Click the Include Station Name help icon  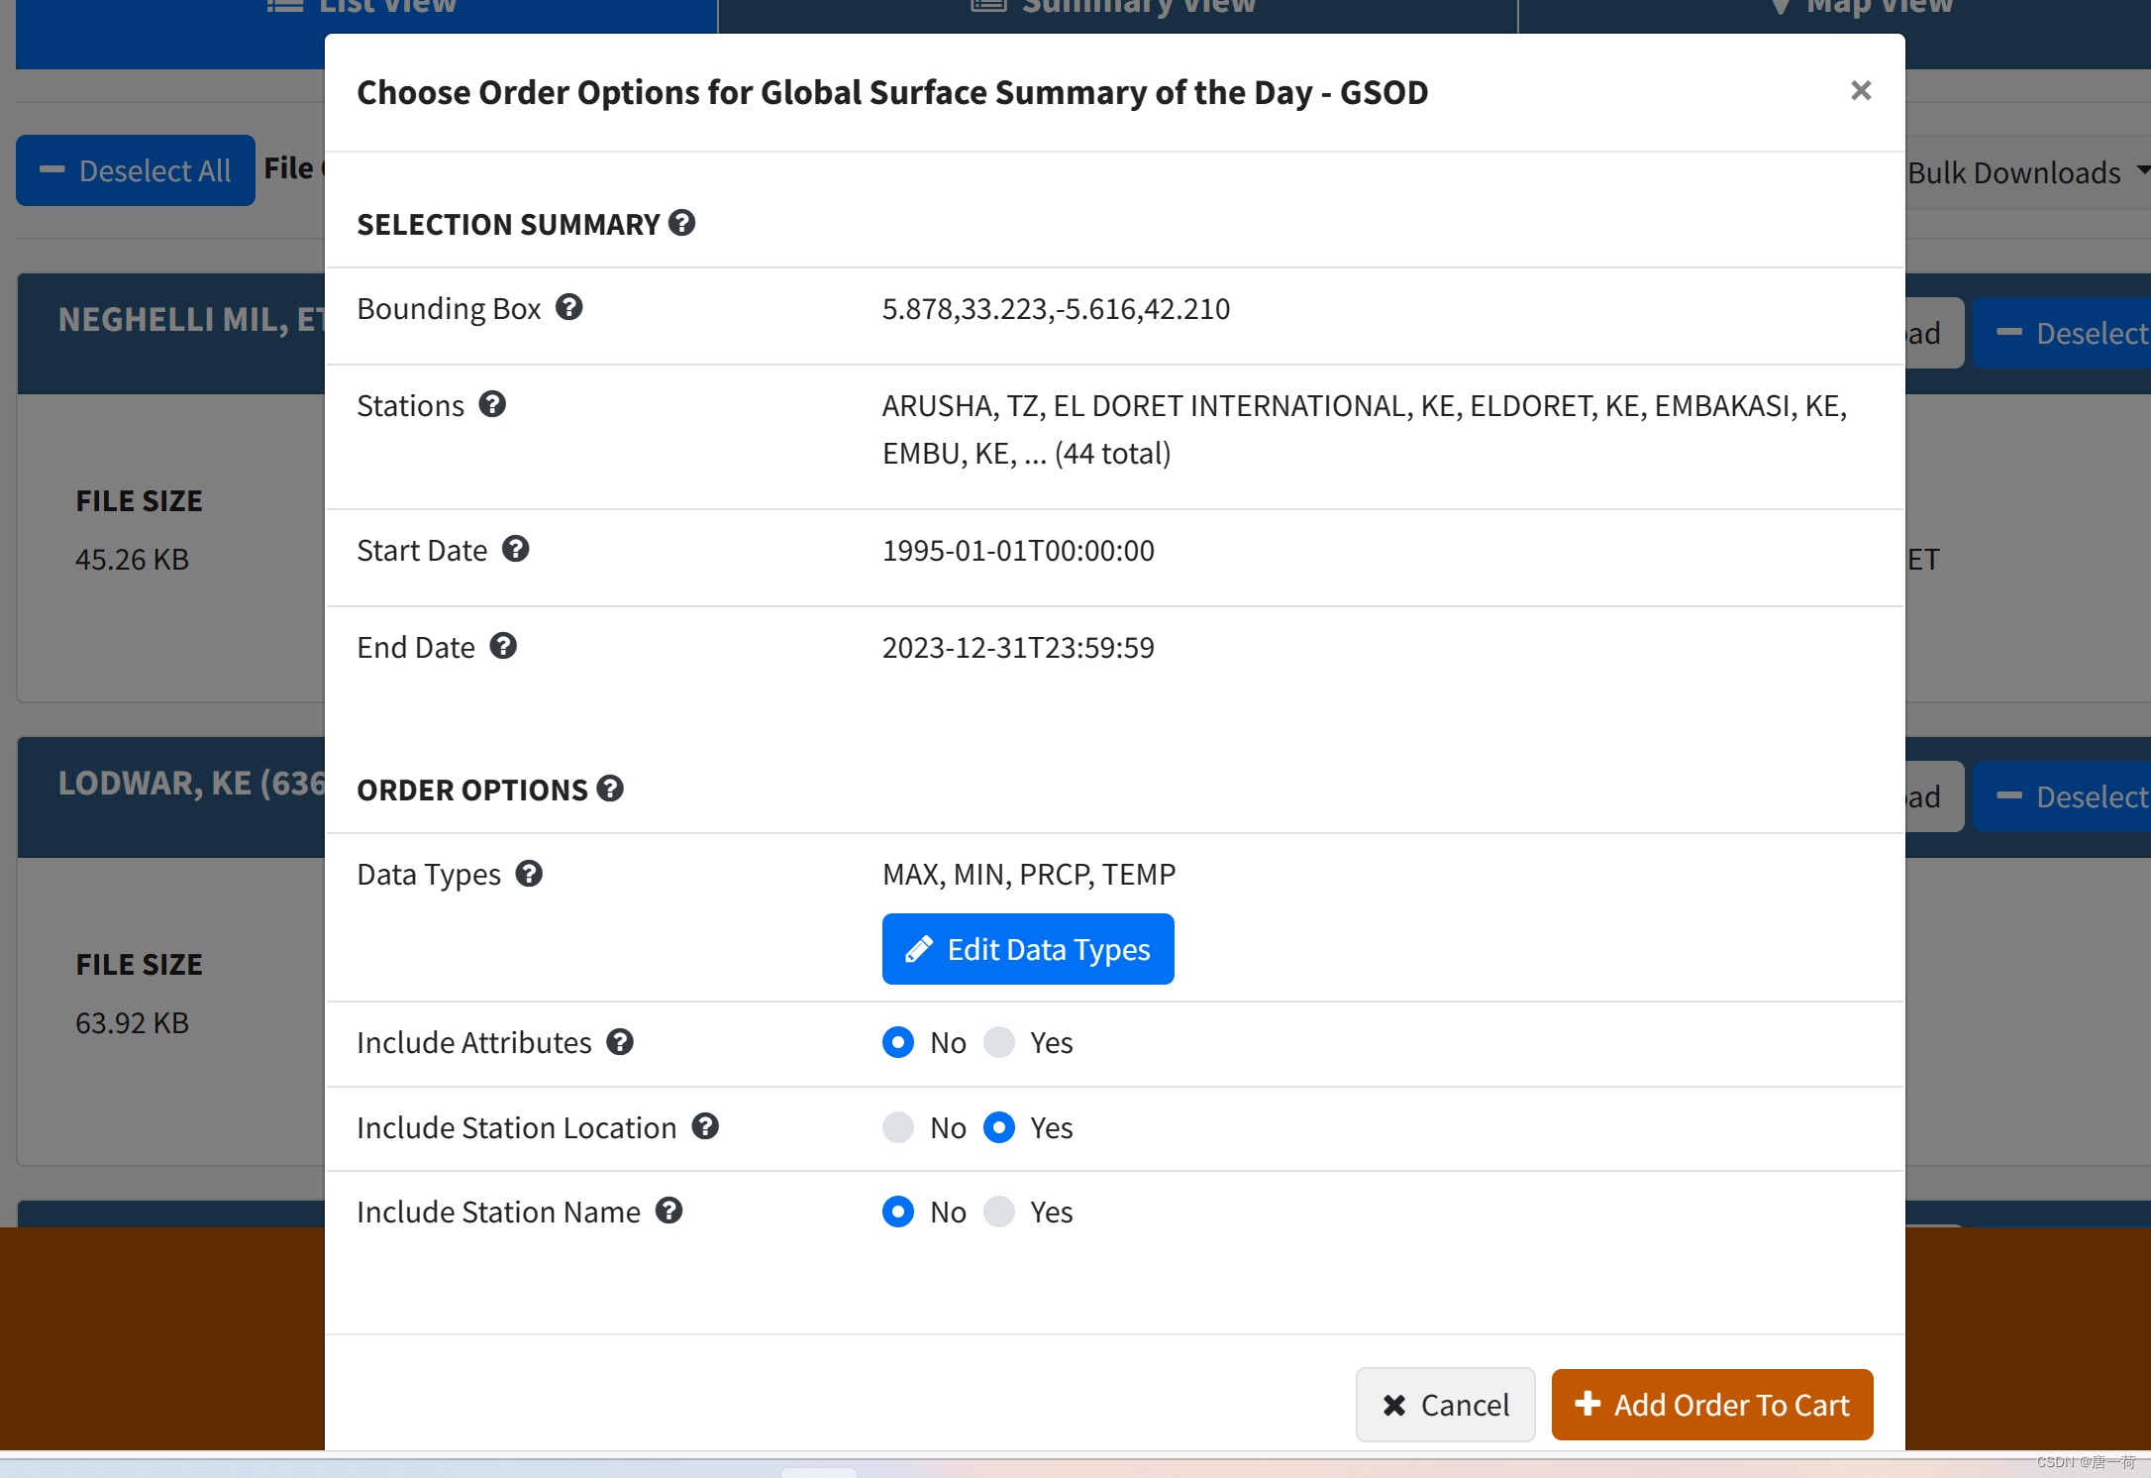pyautogui.click(x=669, y=1211)
